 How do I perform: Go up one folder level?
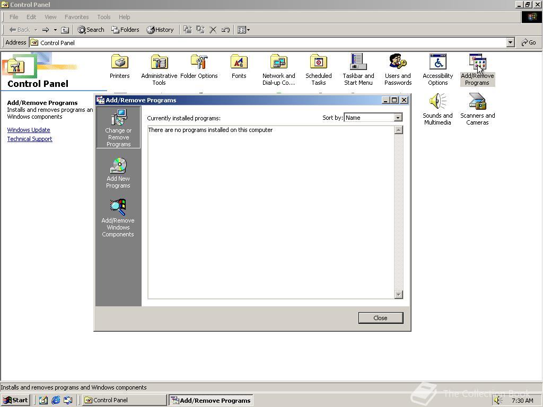click(65, 30)
